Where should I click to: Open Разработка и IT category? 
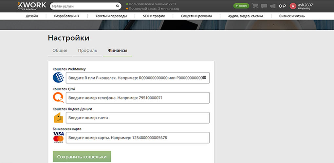tap(67, 16)
